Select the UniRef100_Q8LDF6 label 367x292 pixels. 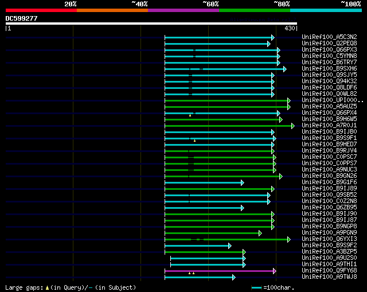pyautogui.click(x=329, y=87)
